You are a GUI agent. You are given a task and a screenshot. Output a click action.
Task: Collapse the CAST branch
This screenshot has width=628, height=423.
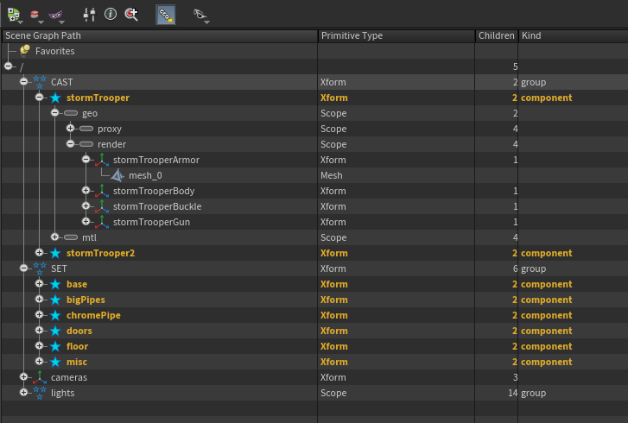click(23, 82)
